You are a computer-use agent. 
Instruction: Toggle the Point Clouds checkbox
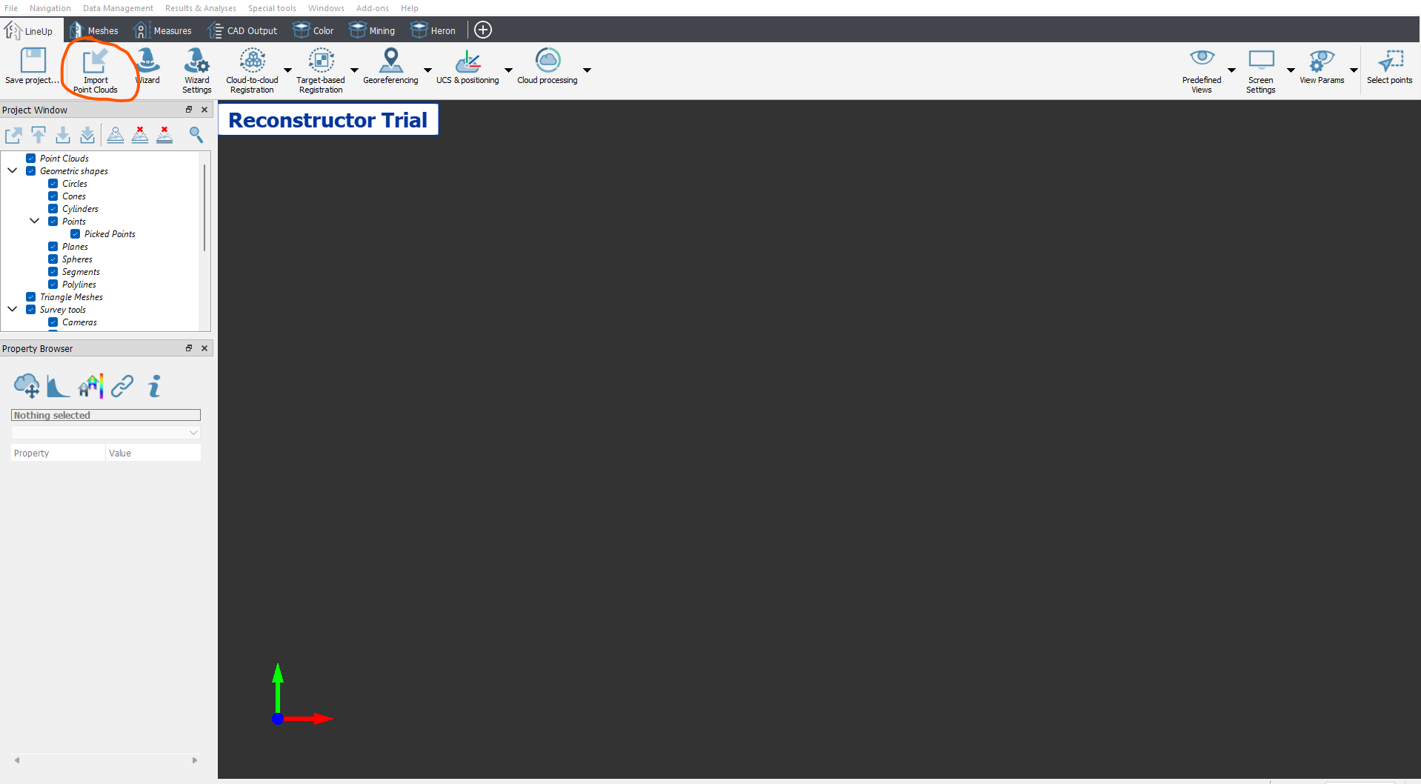pos(31,158)
